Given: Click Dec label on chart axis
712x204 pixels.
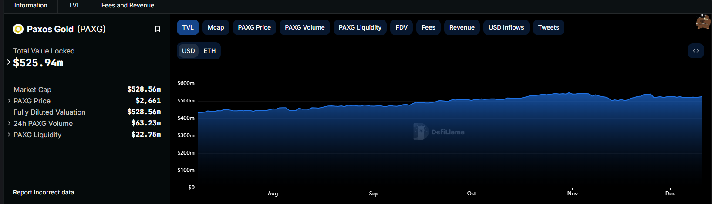Looking at the screenshot, I should (x=670, y=194).
